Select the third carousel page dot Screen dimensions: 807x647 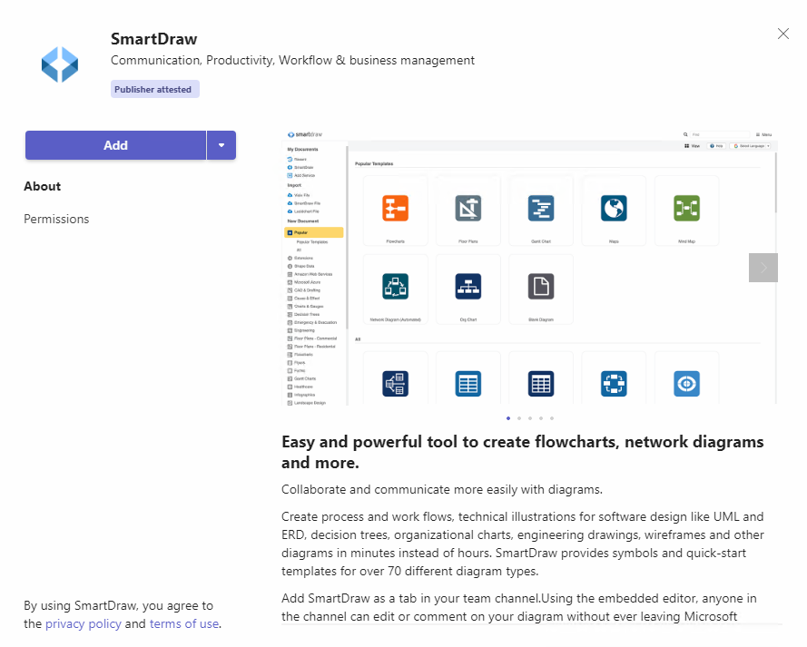[530, 418]
